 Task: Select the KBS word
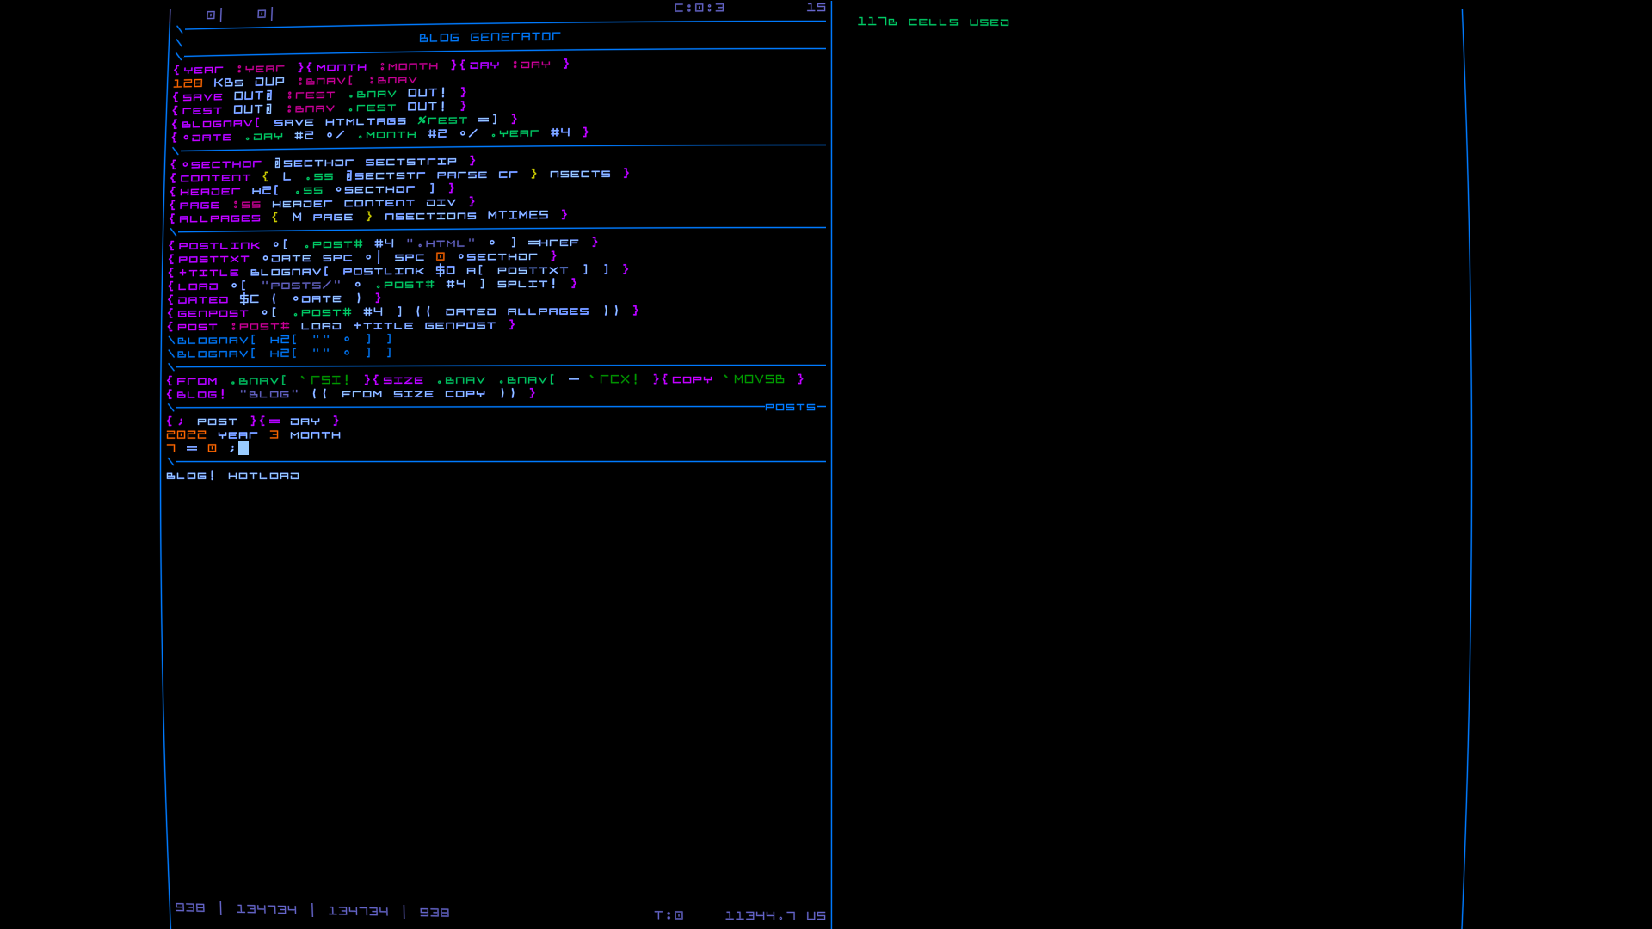(x=229, y=83)
